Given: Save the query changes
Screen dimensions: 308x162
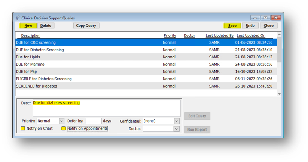Looking at the screenshot, I should (x=232, y=26).
